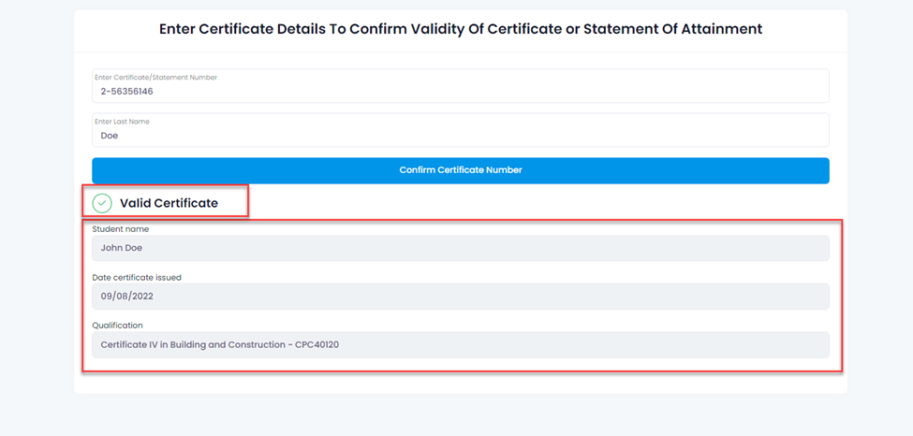Screen dimensions: 913x436
Task: Click the green checkmark validity icon
Action: tap(102, 203)
